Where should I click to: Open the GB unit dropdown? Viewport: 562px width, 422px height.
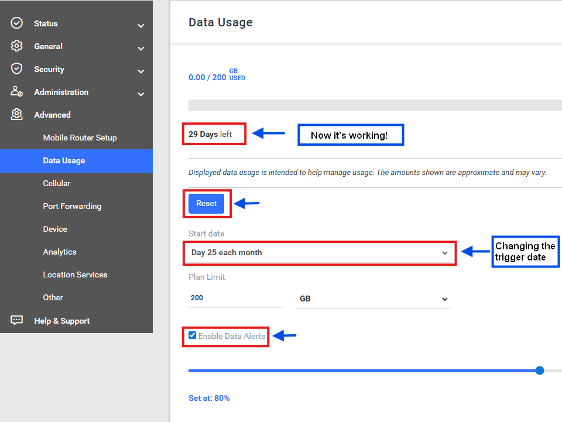[x=373, y=299]
